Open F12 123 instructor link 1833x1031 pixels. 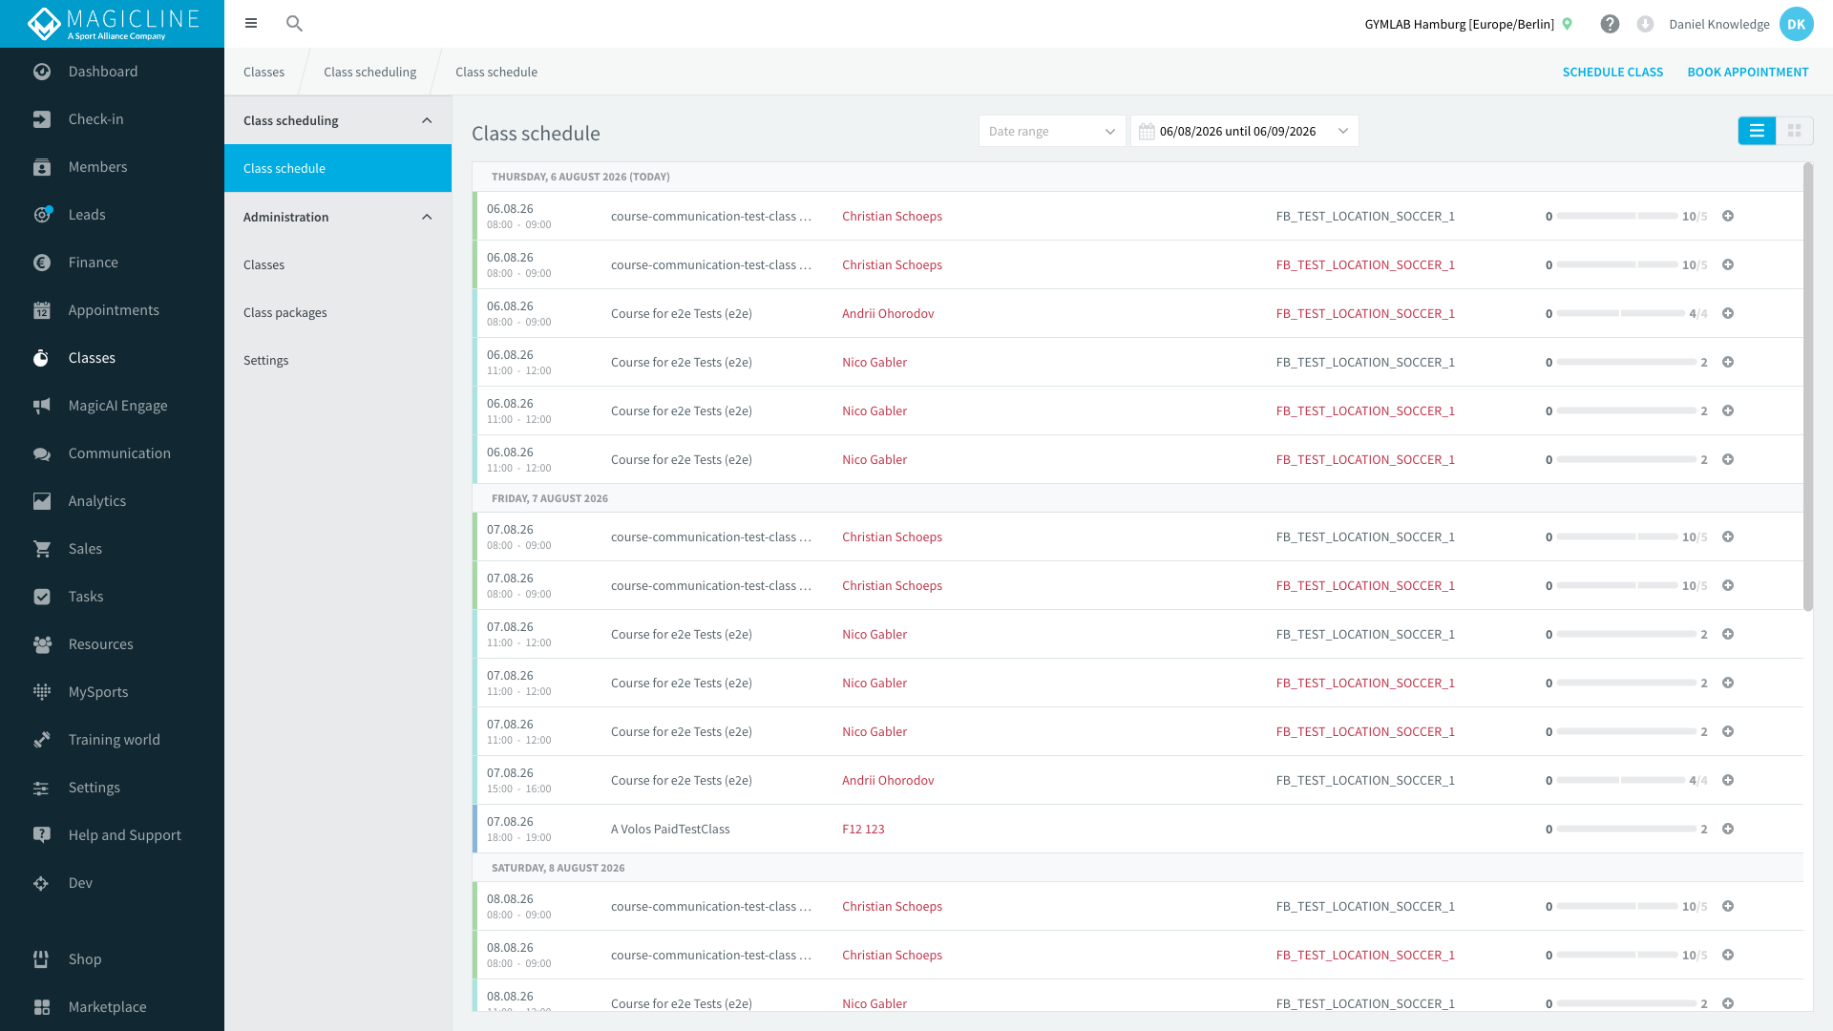click(x=863, y=829)
